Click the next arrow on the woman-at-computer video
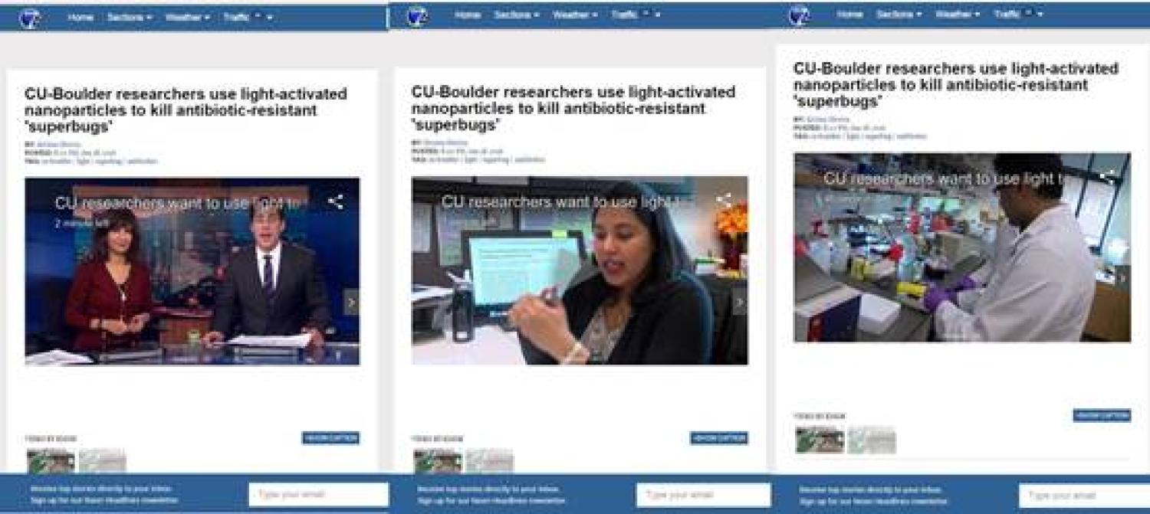The width and height of the screenshot is (1150, 514). (x=739, y=303)
